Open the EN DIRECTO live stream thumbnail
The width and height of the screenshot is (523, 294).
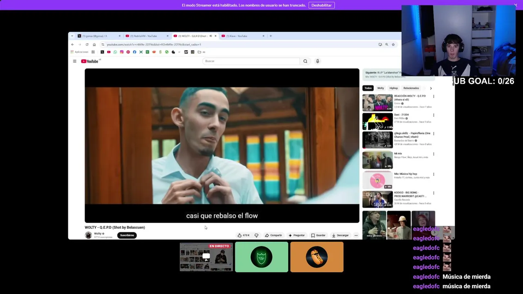[206, 257]
